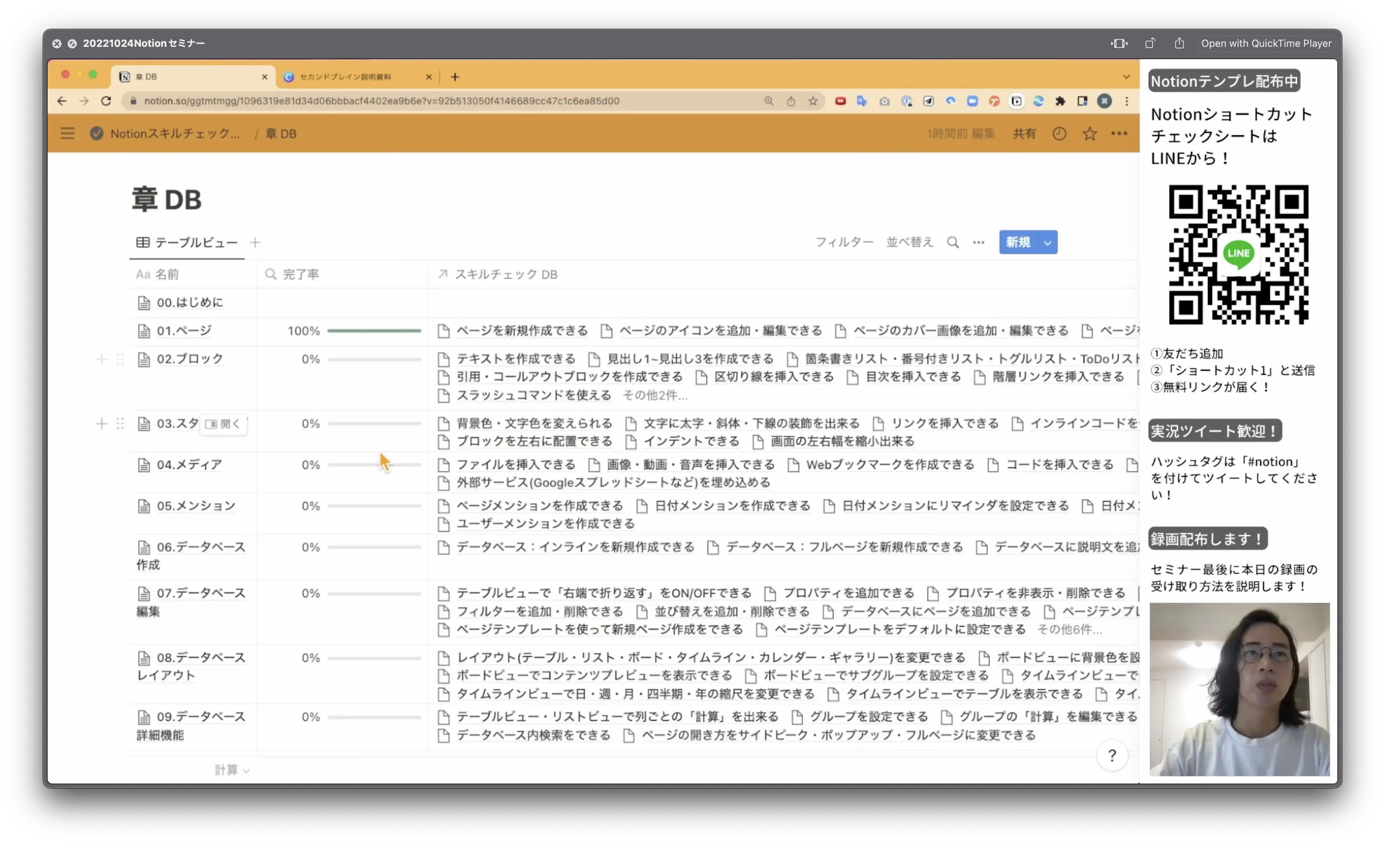Image resolution: width=1385 pixels, height=845 pixels.
Task: Favorite the page with Notion star
Action: click(1089, 134)
